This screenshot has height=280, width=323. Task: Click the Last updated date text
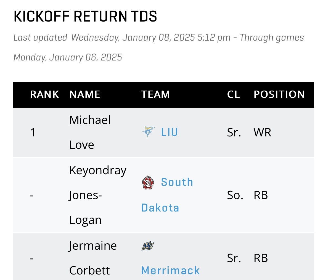[x=159, y=47]
